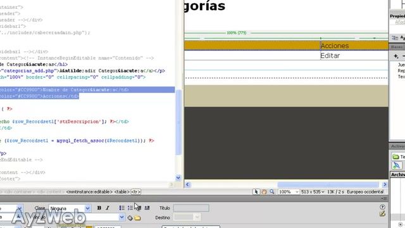The image size is (405, 228).
Task: Click the point-to-file target icon
Action: coord(130,218)
